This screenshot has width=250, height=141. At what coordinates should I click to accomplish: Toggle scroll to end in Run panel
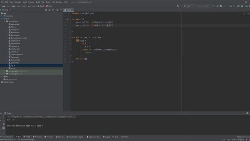point(4,128)
